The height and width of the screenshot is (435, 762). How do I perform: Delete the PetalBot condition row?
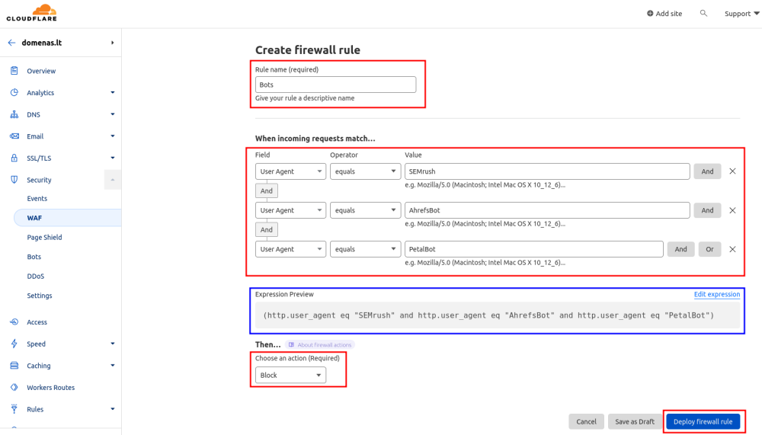pos(732,249)
